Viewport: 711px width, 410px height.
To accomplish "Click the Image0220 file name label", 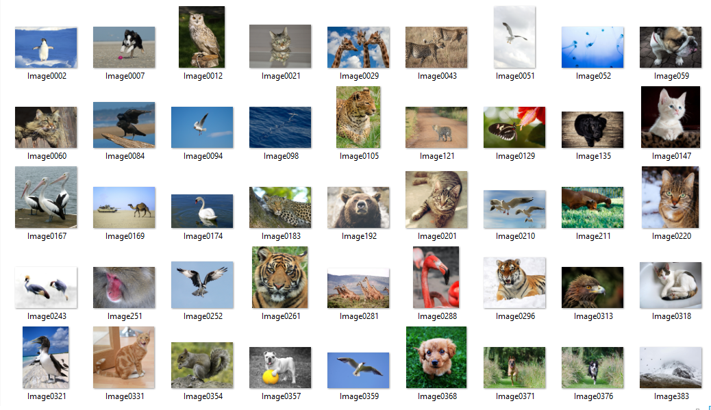I will point(671,236).
